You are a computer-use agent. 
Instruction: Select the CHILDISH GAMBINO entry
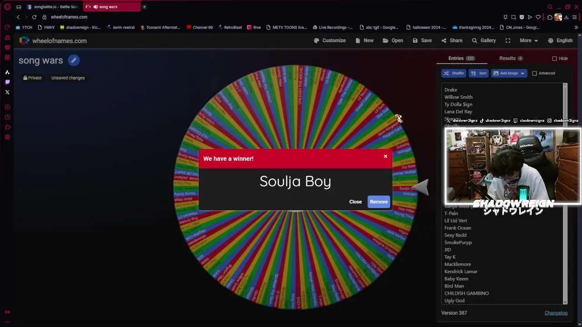pos(467,293)
